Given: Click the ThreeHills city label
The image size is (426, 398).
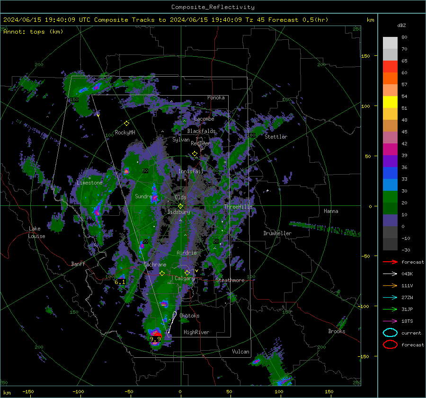Looking at the screenshot, I should [x=238, y=207].
